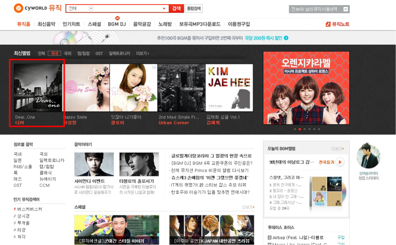Open artist link 김재희

click(213, 123)
